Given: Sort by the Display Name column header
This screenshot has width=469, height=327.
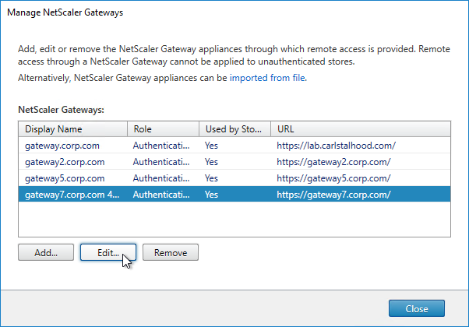Looking at the screenshot, I should pos(72,128).
